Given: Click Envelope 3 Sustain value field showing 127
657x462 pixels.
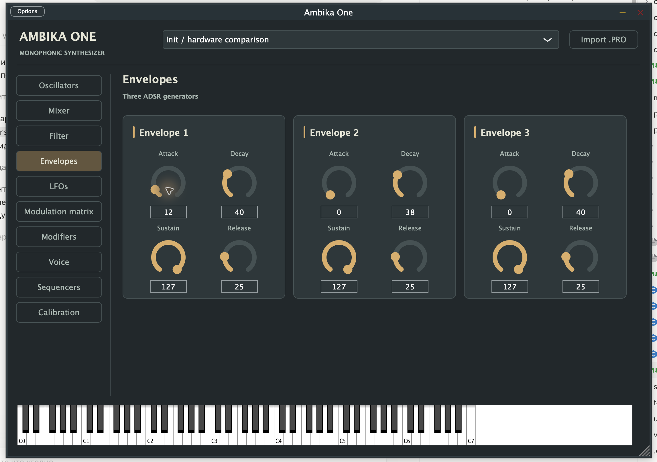Looking at the screenshot, I should tap(510, 287).
